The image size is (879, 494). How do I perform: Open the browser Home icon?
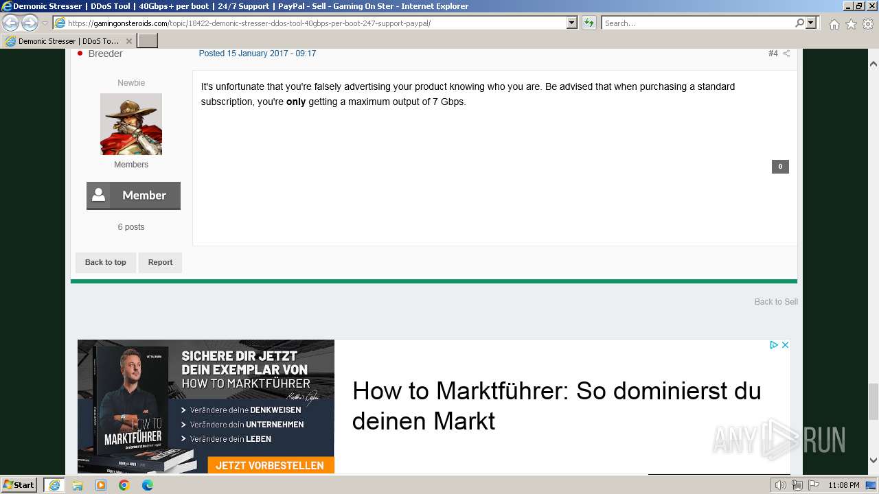point(834,24)
